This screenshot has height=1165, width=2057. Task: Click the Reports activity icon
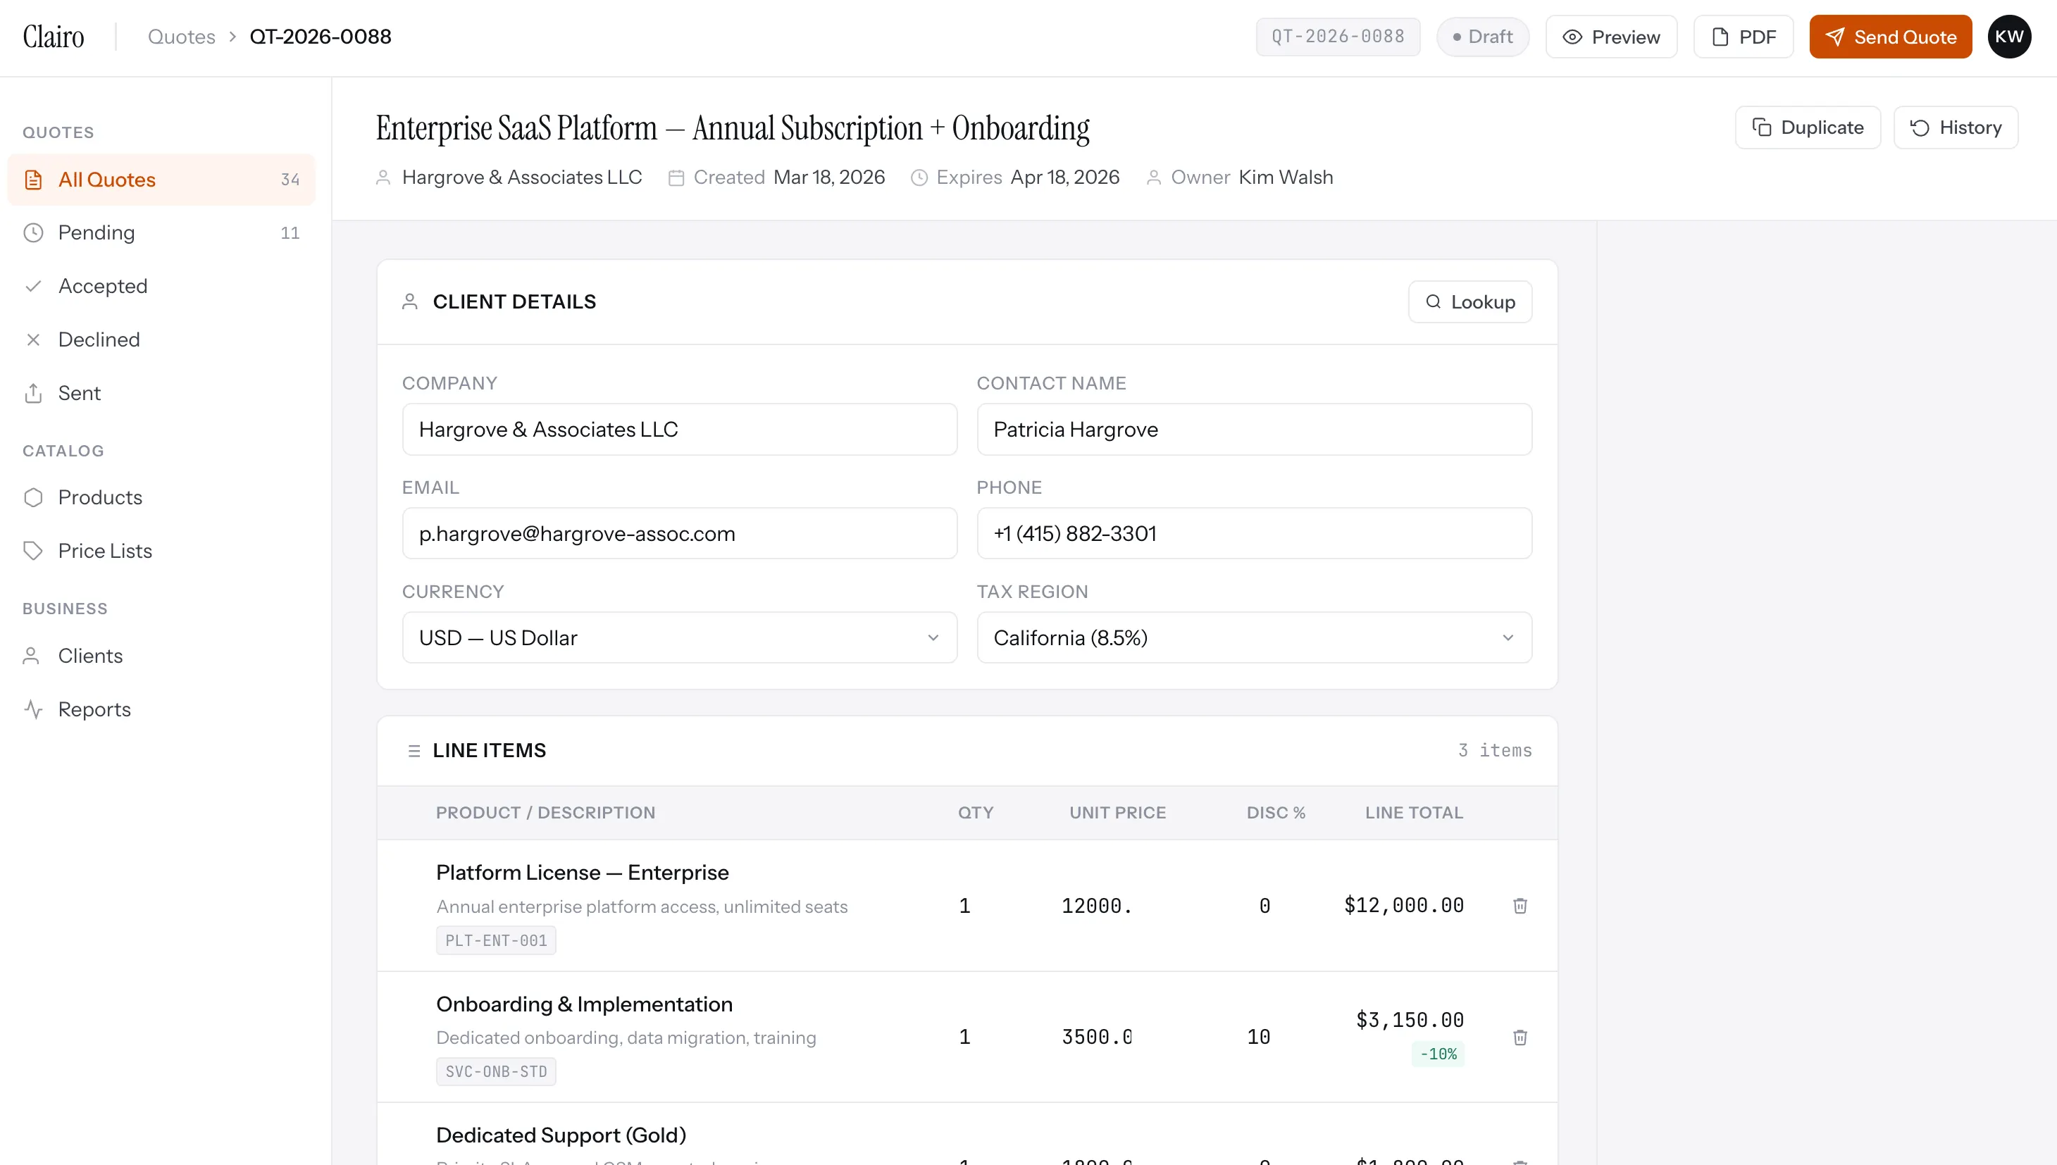click(x=33, y=710)
